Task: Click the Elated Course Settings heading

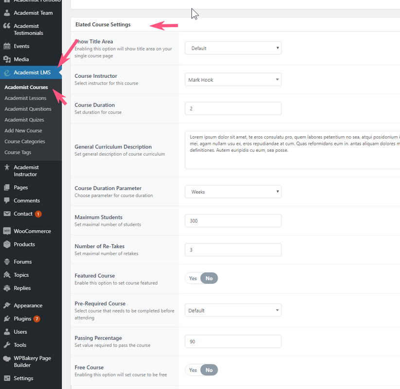Action: [x=103, y=24]
